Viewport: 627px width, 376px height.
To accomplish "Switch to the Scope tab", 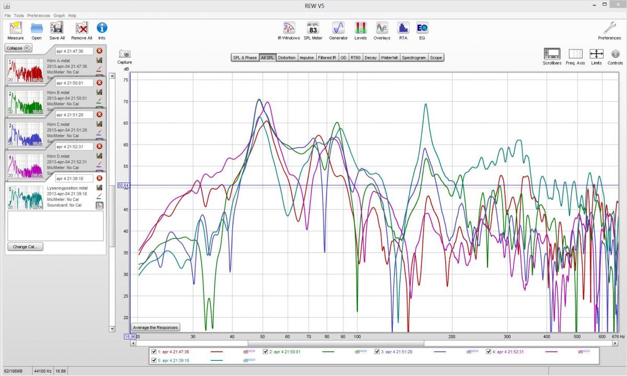I will [436, 57].
